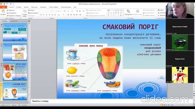Toggle italic formatting button

click(x=44, y=15)
